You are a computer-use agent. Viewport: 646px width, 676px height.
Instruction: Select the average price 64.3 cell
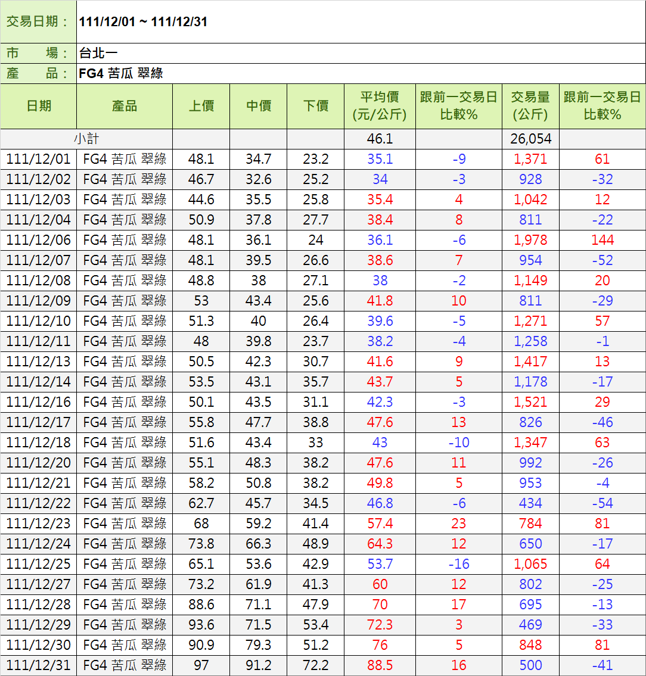tap(380, 544)
